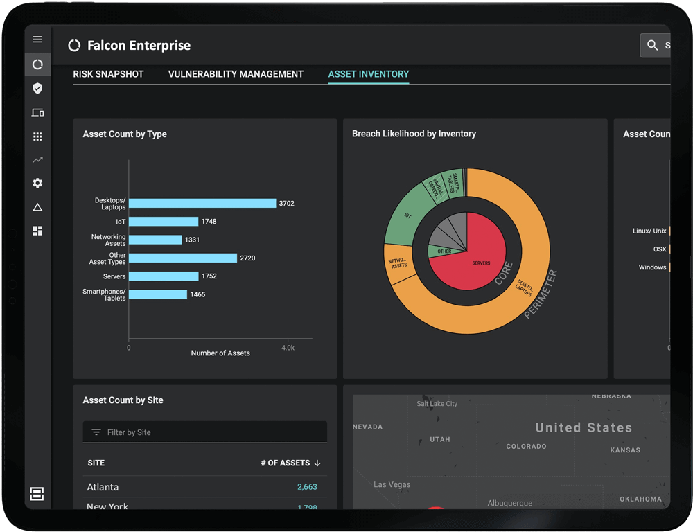Screen dimensions: 693x532
Task: Open the apps grid sidebar icon
Action: pos(37,136)
